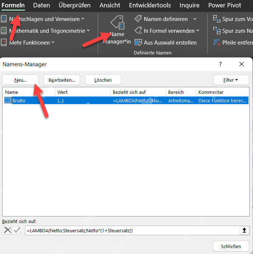Collapse dialog with the range selector arrow
This screenshot has width=253, height=254.
(x=245, y=230)
